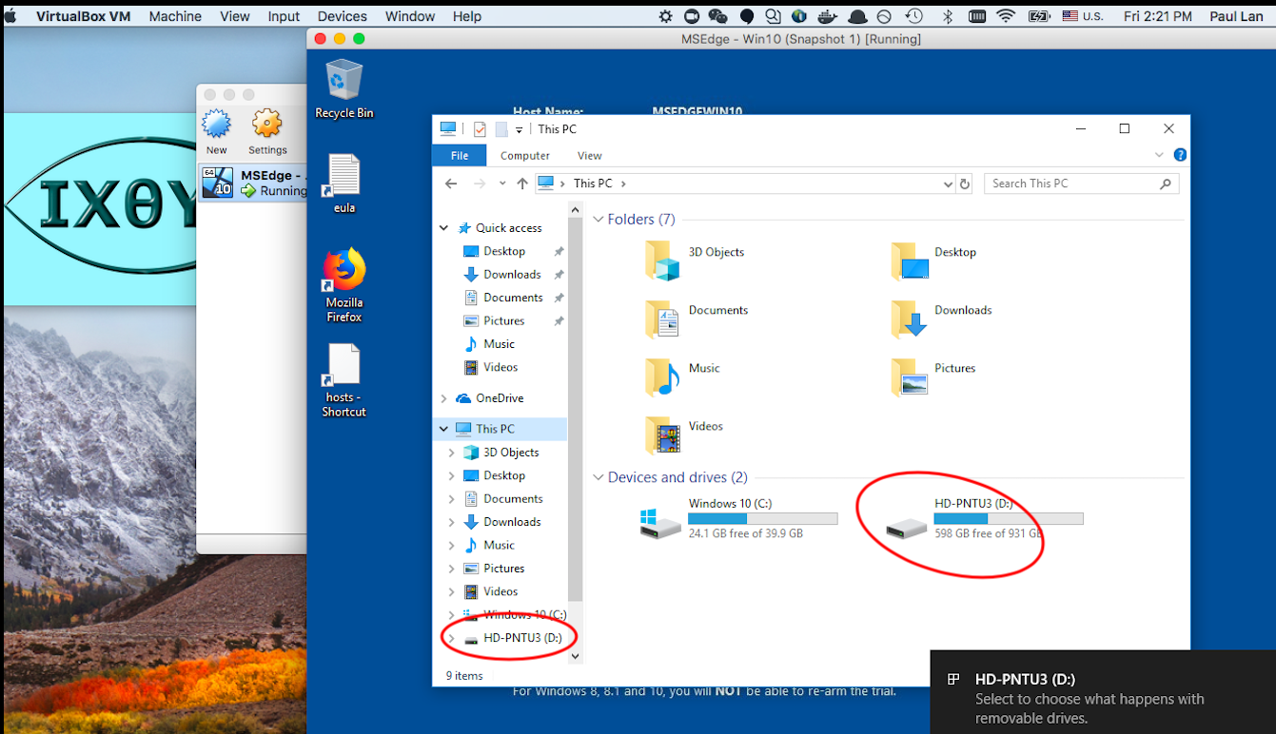1276x734 pixels.
Task: Collapse the Folders (7) group
Action: [599, 220]
